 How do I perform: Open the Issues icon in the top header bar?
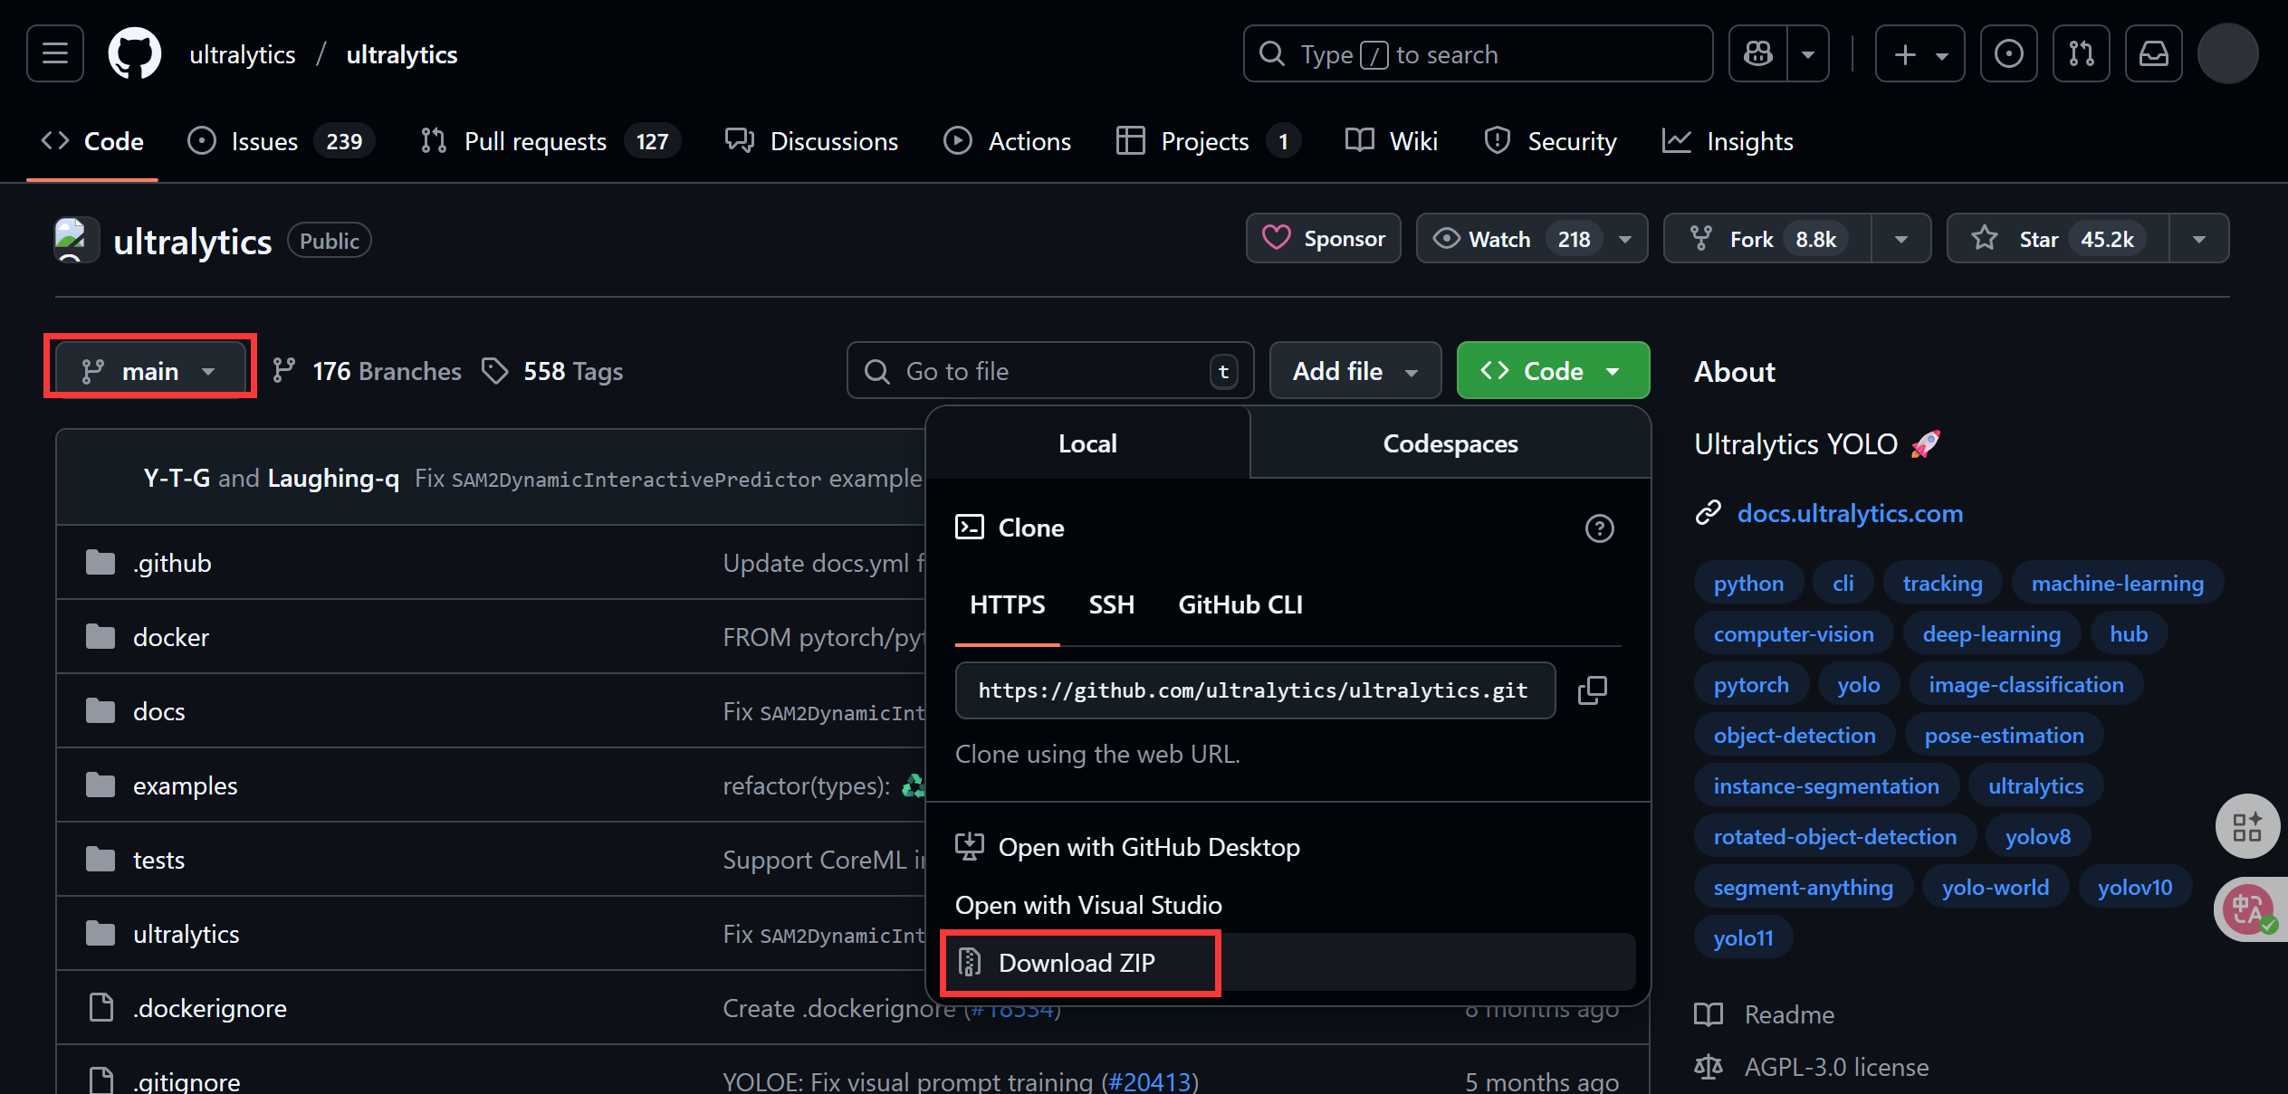pyautogui.click(x=2008, y=54)
